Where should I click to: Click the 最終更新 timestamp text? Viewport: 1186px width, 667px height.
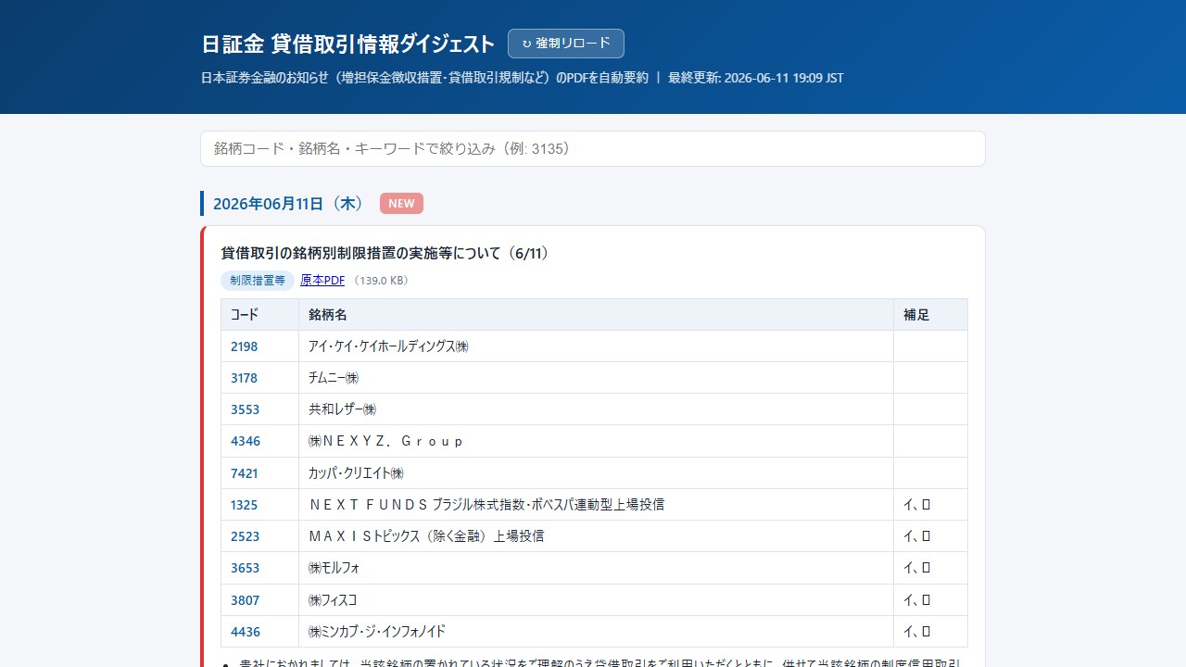click(756, 78)
